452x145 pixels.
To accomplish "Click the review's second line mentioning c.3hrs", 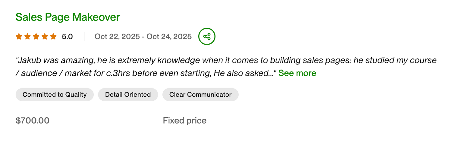I will pyautogui.click(x=145, y=73).
